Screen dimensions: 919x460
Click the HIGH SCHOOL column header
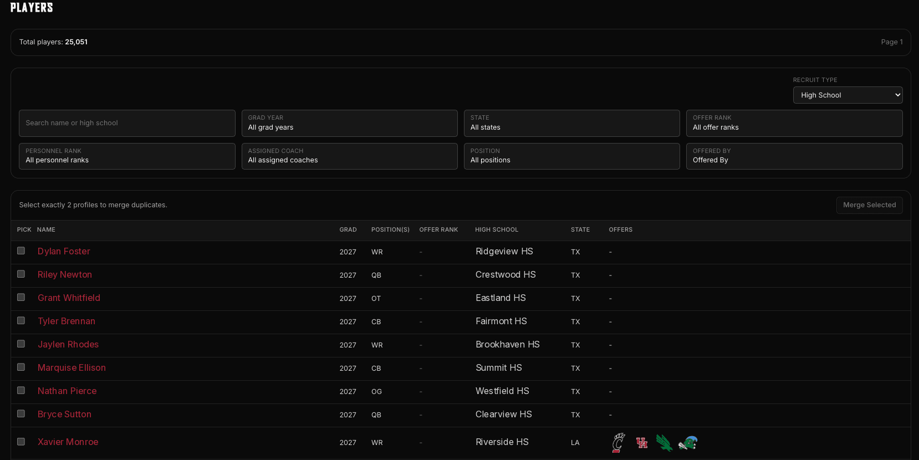(497, 229)
